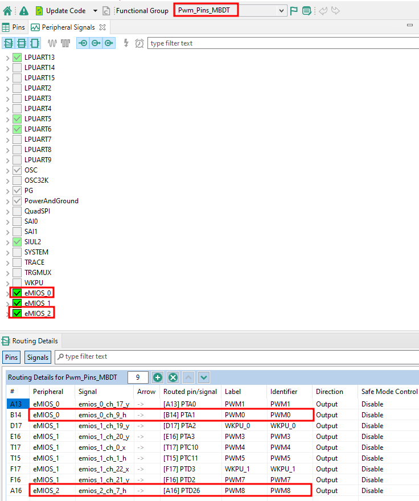
Task: Click the single waveform signal icon
Action: tap(52, 43)
